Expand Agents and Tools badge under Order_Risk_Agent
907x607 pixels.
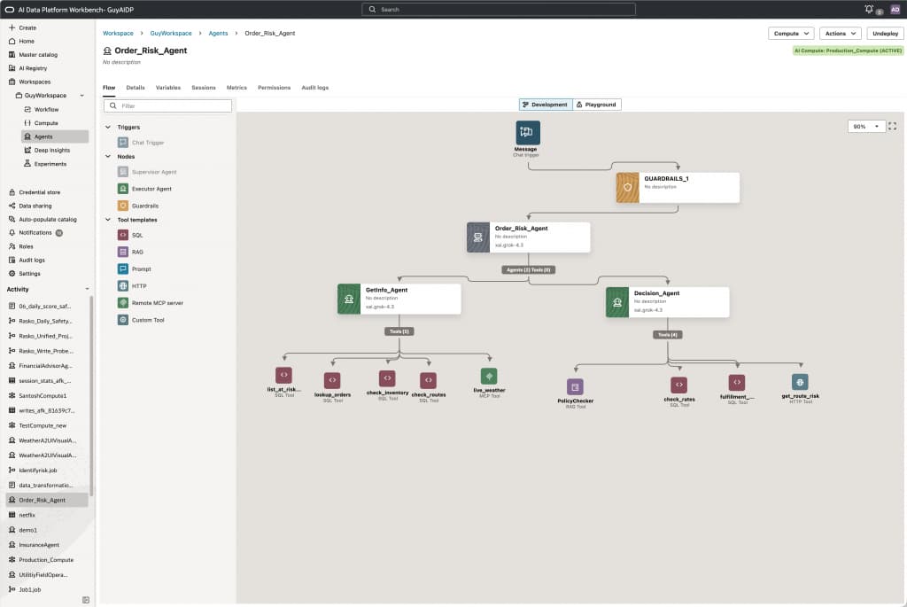528,269
